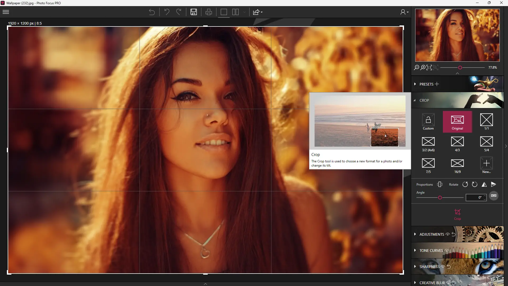Rotate image counterclockwise with rotate-left icon
Viewport: 508px width, 286px height.
click(465, 185)
